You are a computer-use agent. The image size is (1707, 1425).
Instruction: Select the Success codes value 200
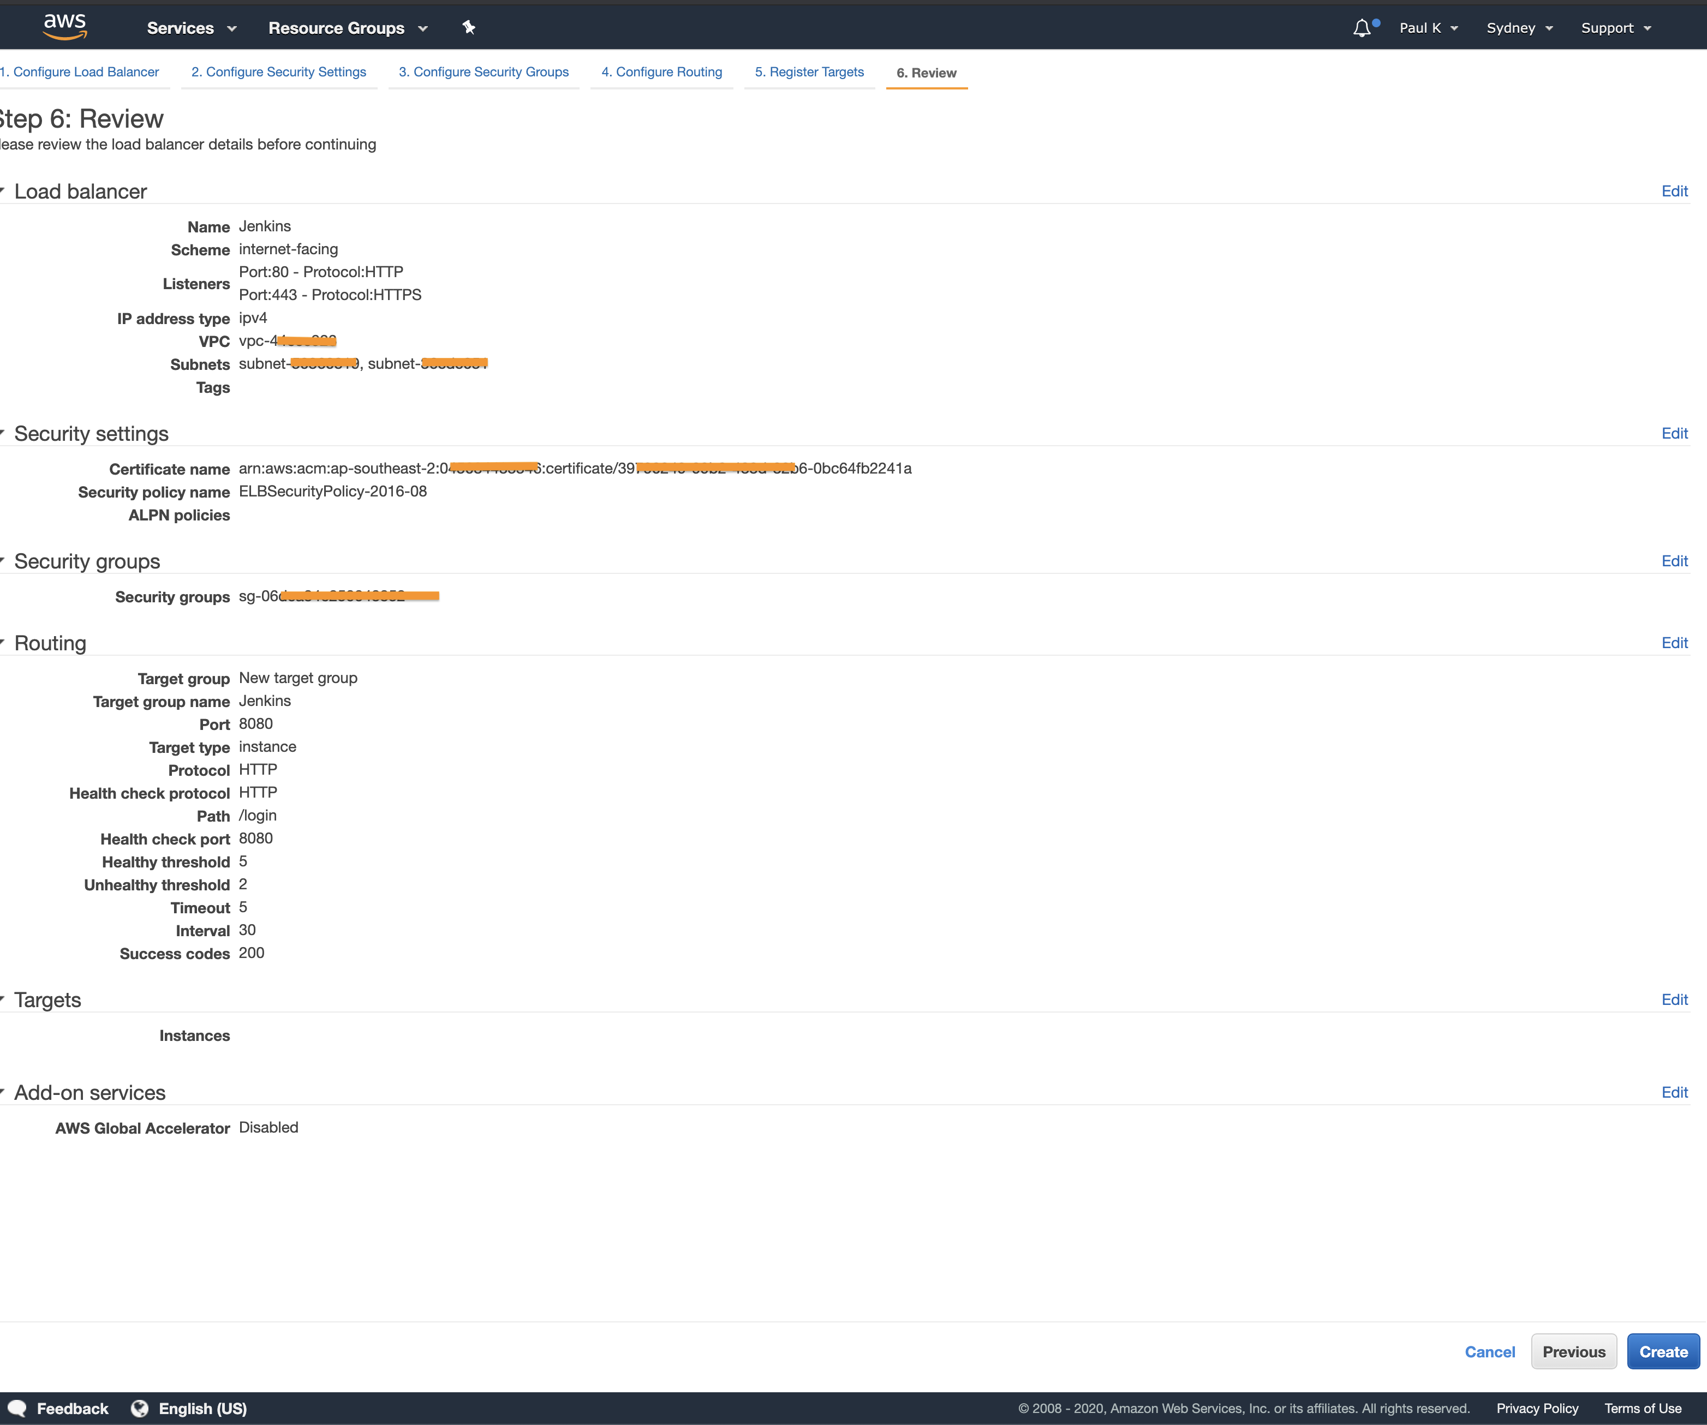[x=251, y=952]
